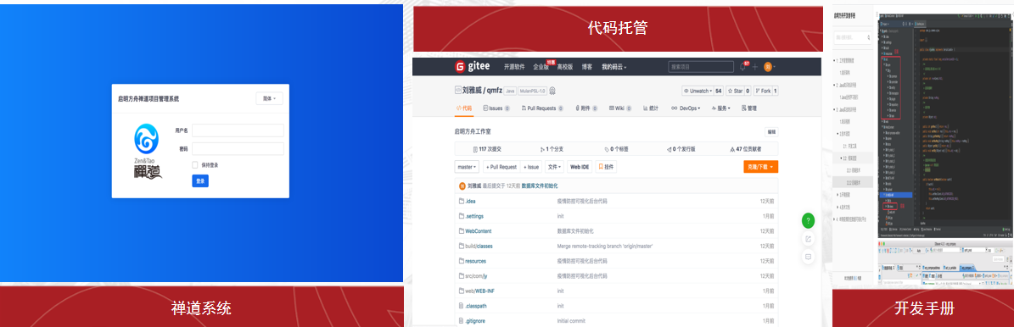Click the Gitee logo in the header
Screen dimensions: 1014x327
472,67
